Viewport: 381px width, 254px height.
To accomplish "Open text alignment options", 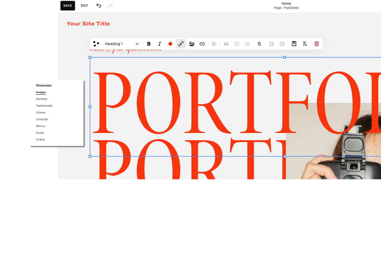I will [x=214, y=44].
